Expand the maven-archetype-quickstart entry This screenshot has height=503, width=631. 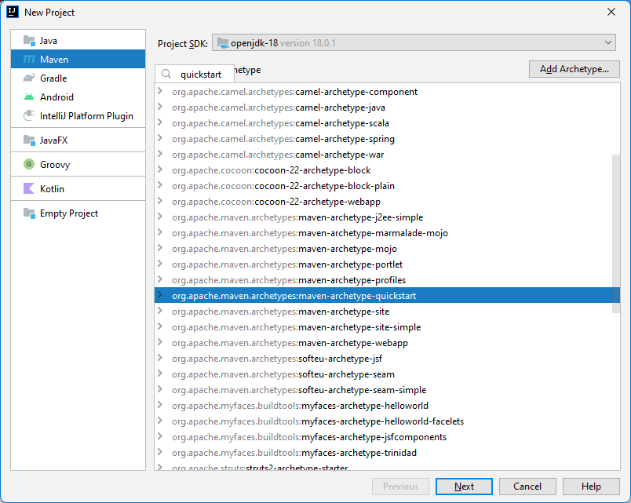click(x=159, y=295)
